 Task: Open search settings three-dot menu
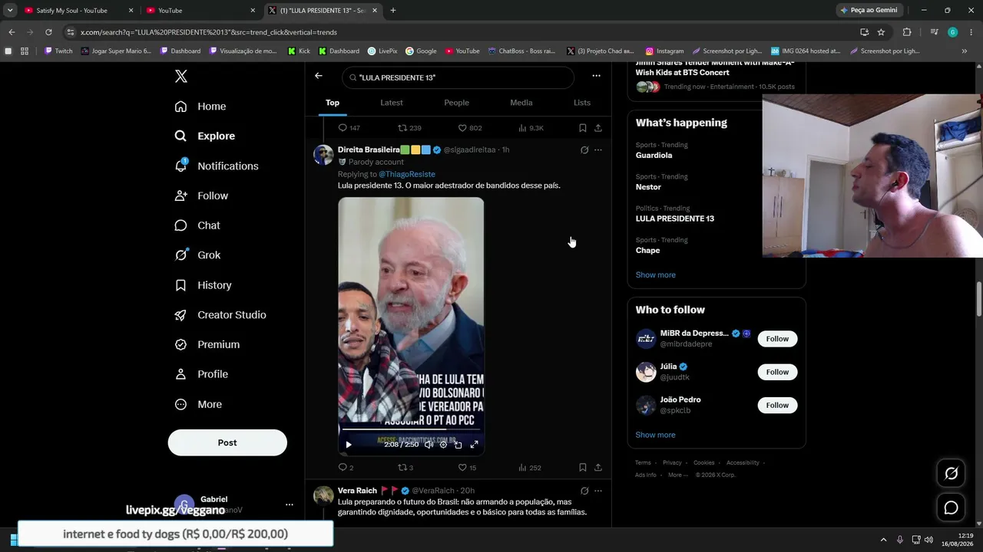point(596,76)
